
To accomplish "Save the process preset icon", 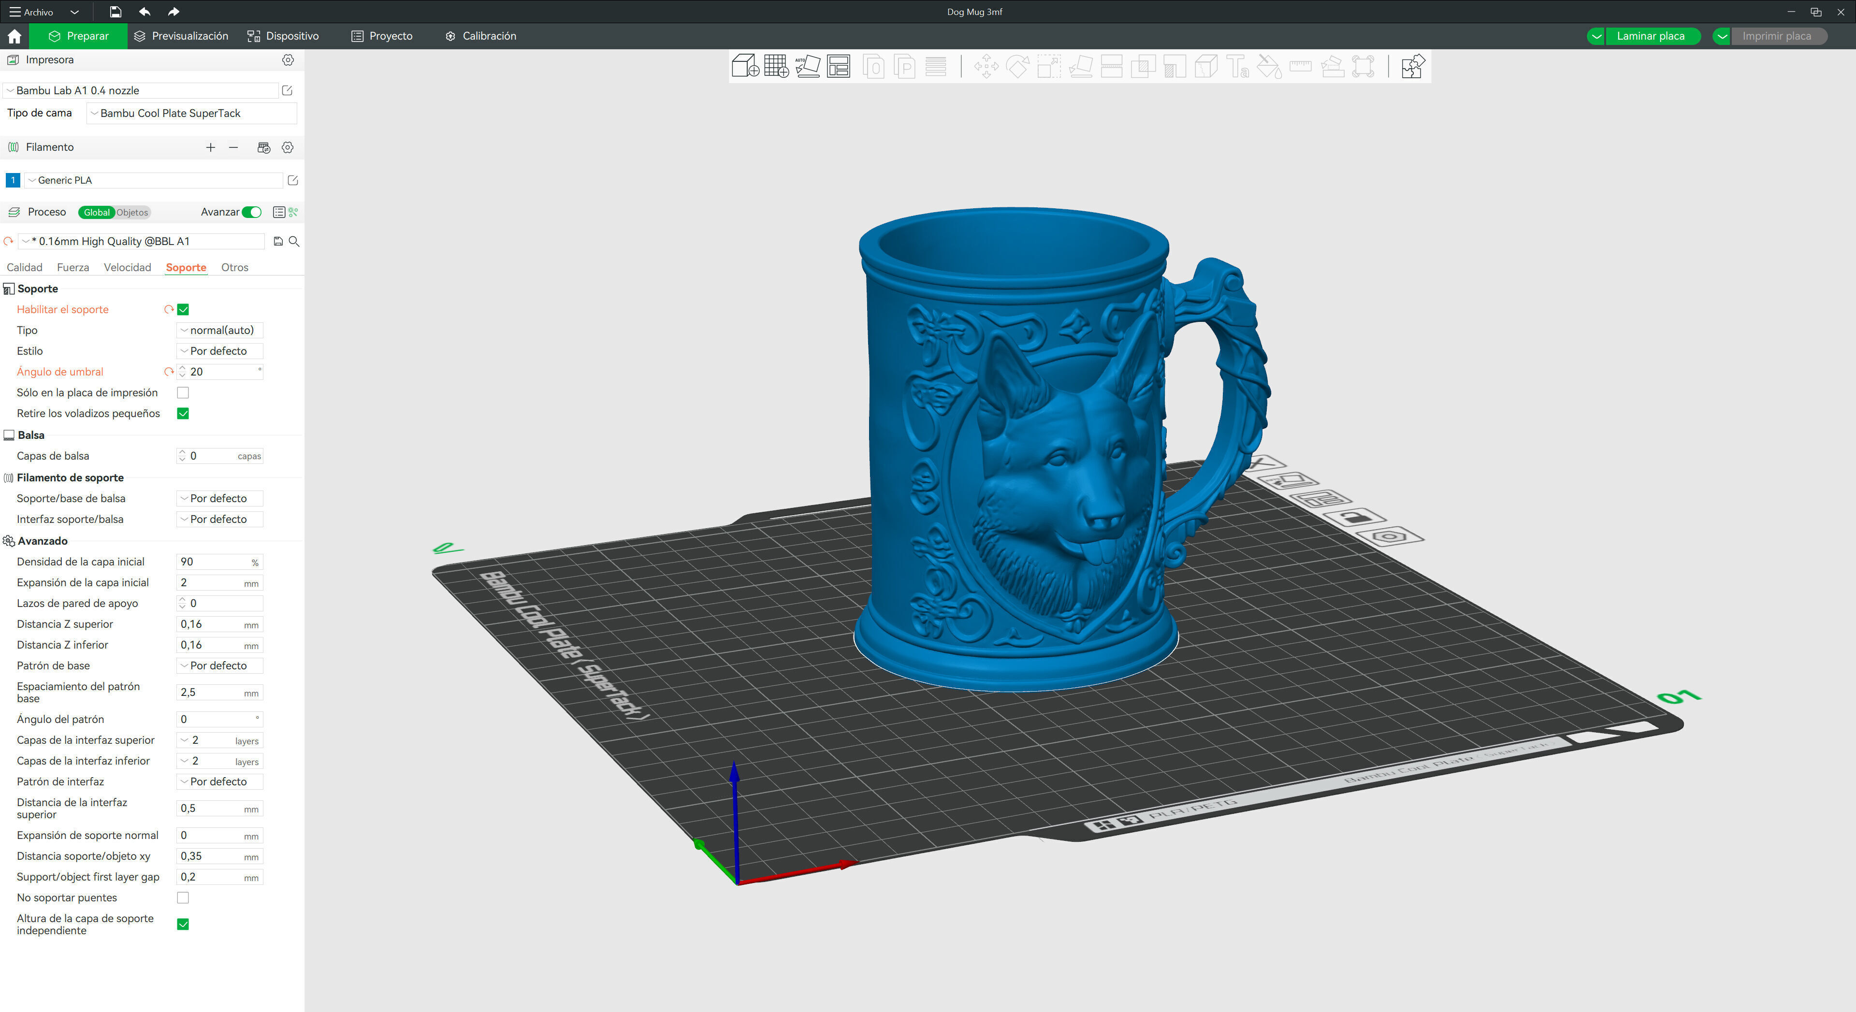I will pos(278,241).
